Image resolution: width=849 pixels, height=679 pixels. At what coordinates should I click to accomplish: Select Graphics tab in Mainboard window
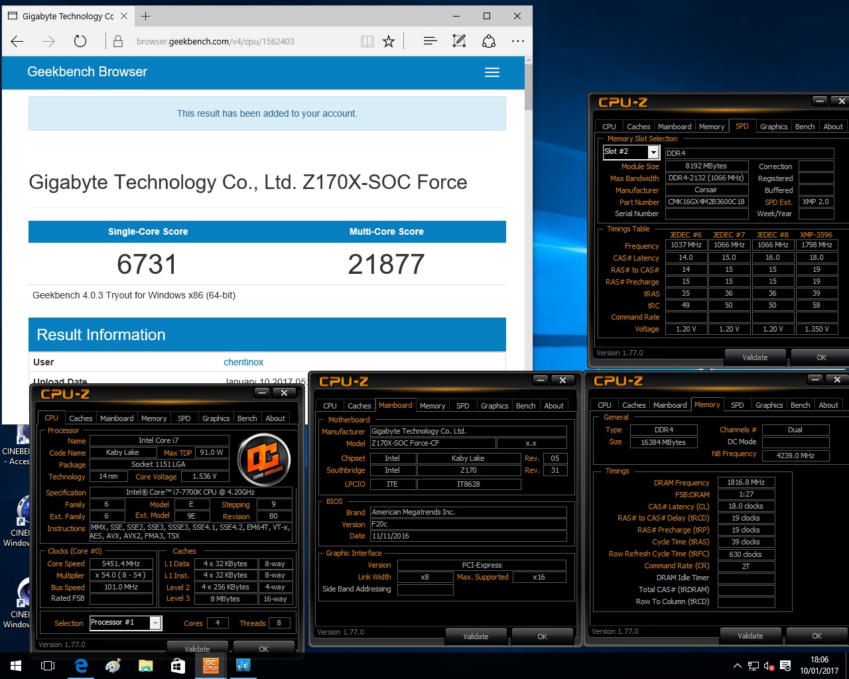tap(495, 406)
